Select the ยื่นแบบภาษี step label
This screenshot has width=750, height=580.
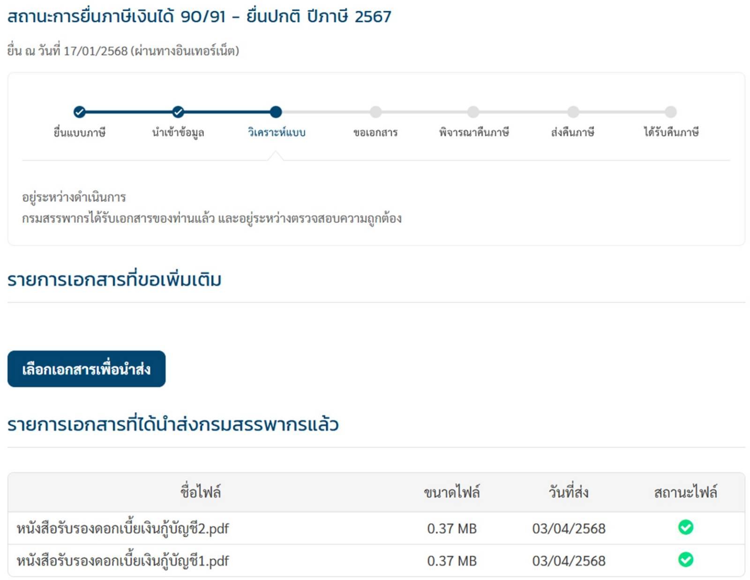click(x=80, y=132)
